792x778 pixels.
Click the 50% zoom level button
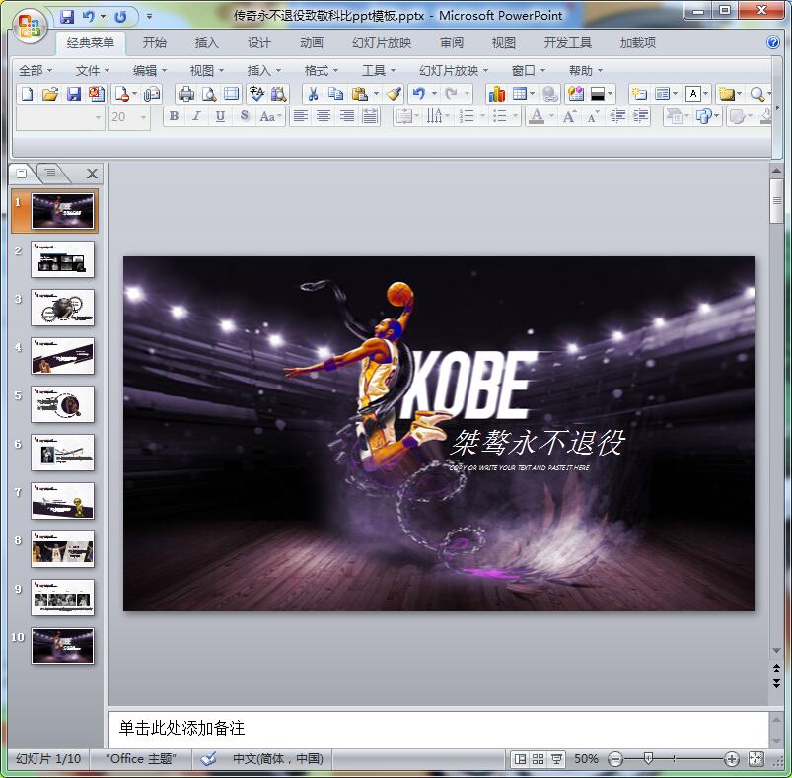point(586,759)
